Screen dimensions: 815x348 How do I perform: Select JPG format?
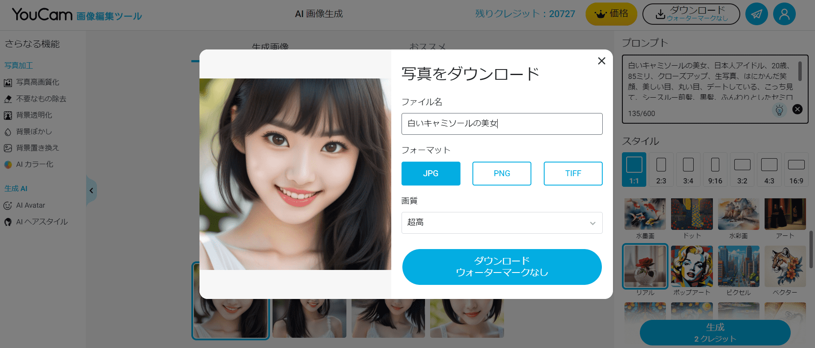coord(431,174)
